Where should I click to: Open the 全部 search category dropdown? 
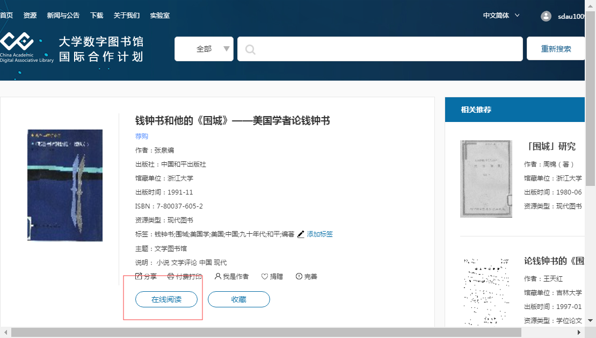point(204,49)
